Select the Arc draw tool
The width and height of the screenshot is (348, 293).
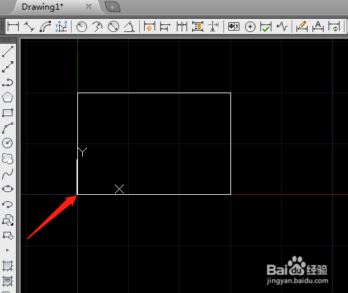click(8, 128)
